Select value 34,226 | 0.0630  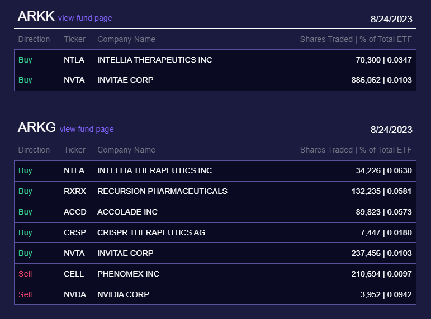coord(383,170)
